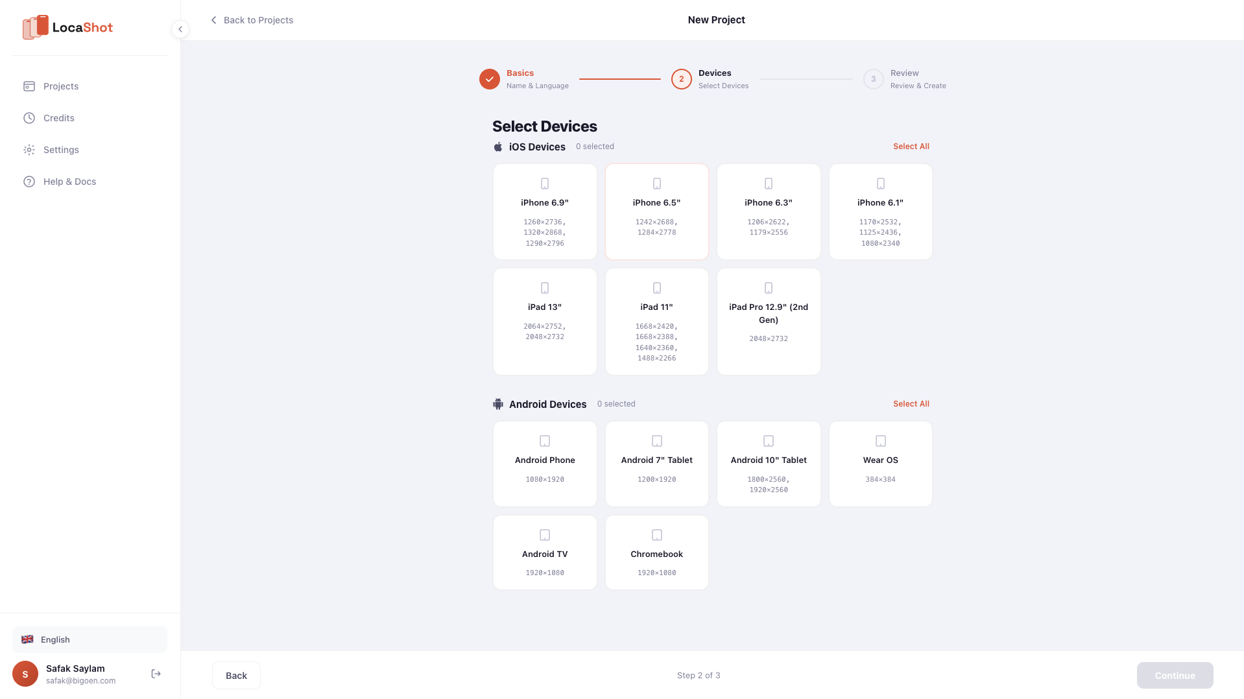Click Select All for iOS Devices

[911, 146]
